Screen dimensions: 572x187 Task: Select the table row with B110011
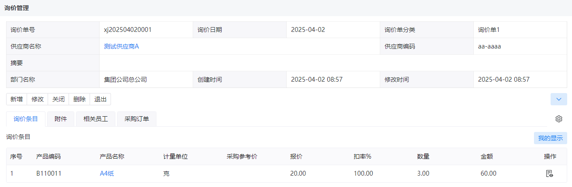click(287, 173)
